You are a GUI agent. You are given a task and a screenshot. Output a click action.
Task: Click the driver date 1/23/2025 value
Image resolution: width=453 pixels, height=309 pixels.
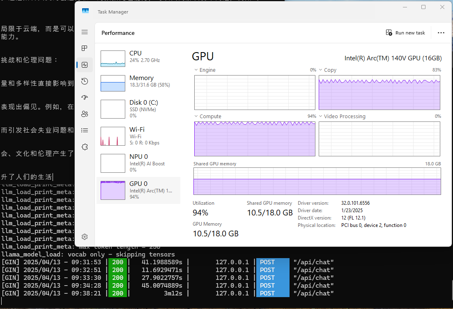352,211
